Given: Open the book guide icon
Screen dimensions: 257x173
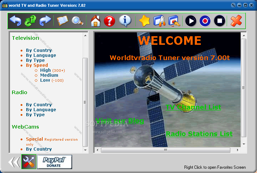Looking at the screenshot, I should pos(63,21).
